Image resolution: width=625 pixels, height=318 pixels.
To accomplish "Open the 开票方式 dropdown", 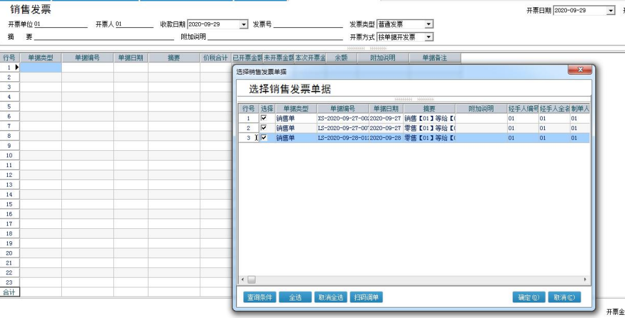I will (x=428, y=37).
